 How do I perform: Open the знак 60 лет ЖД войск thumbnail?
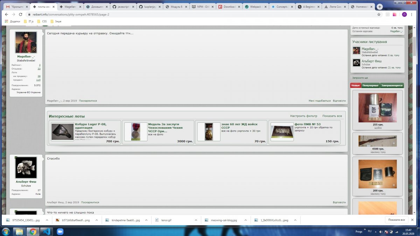pos(209,132)
